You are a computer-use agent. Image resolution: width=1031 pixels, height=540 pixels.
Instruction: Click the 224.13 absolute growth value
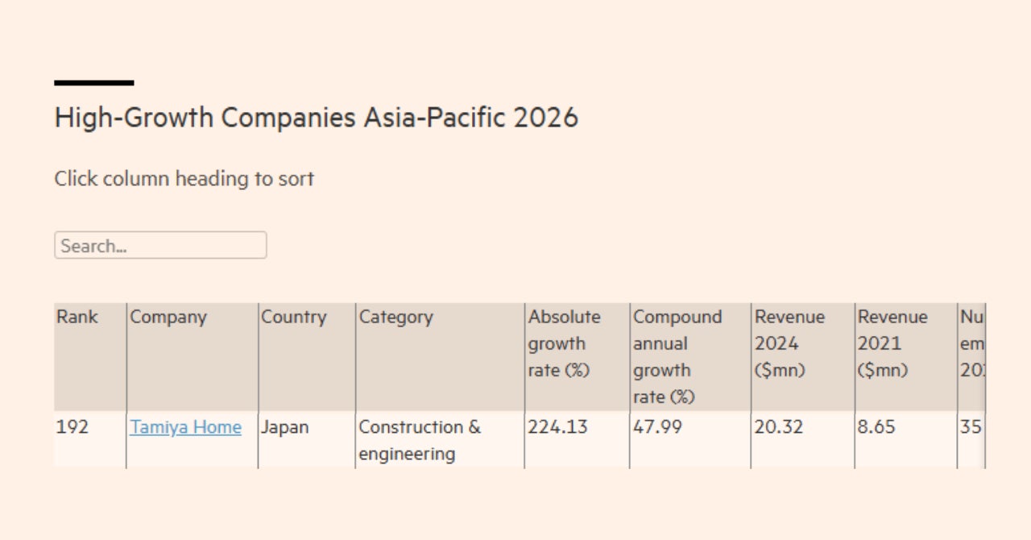coord(558,427)
